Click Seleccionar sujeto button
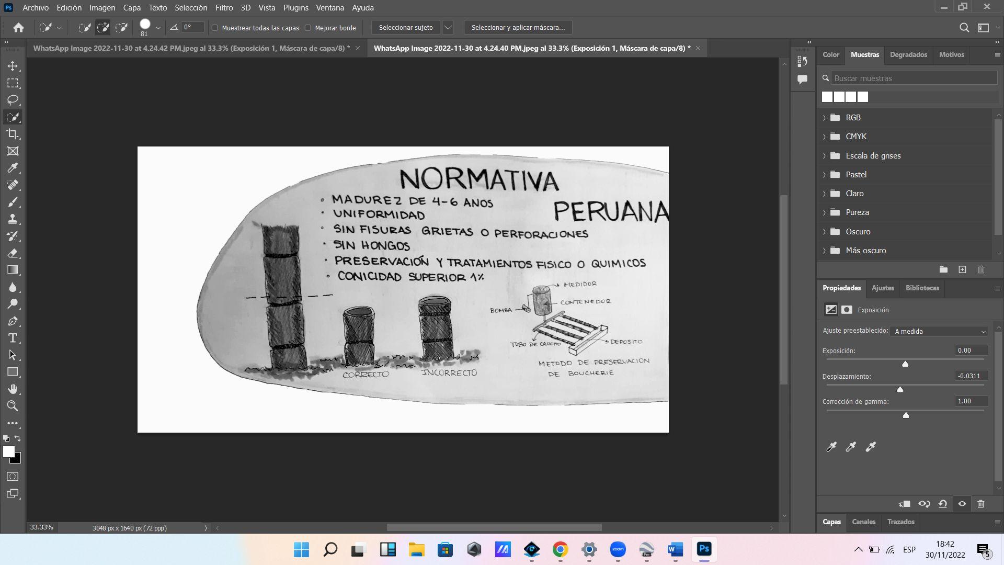This screenshot has height=565, width=1004. [x=405, y=27]
